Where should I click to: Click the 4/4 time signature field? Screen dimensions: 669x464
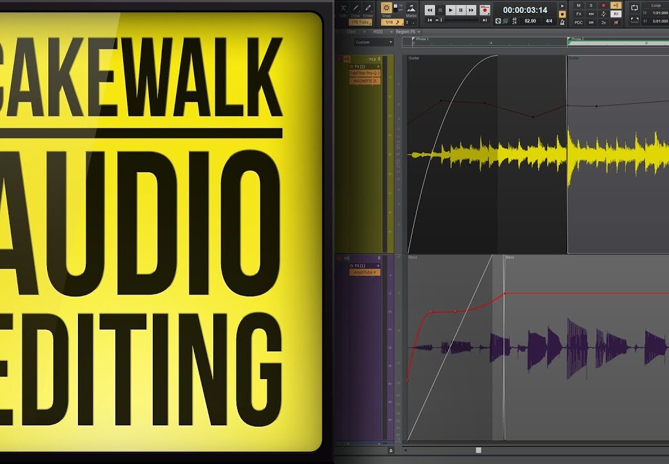click(x=549, y=21)
